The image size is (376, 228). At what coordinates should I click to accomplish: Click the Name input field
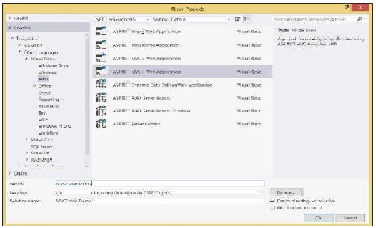160,184
